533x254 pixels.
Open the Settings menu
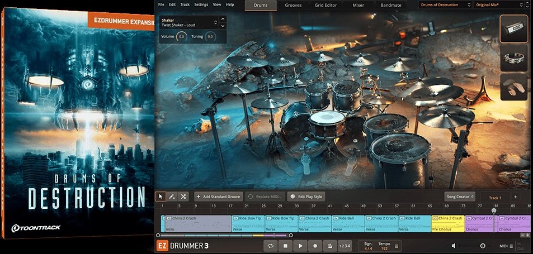click(x=201, y=4)
